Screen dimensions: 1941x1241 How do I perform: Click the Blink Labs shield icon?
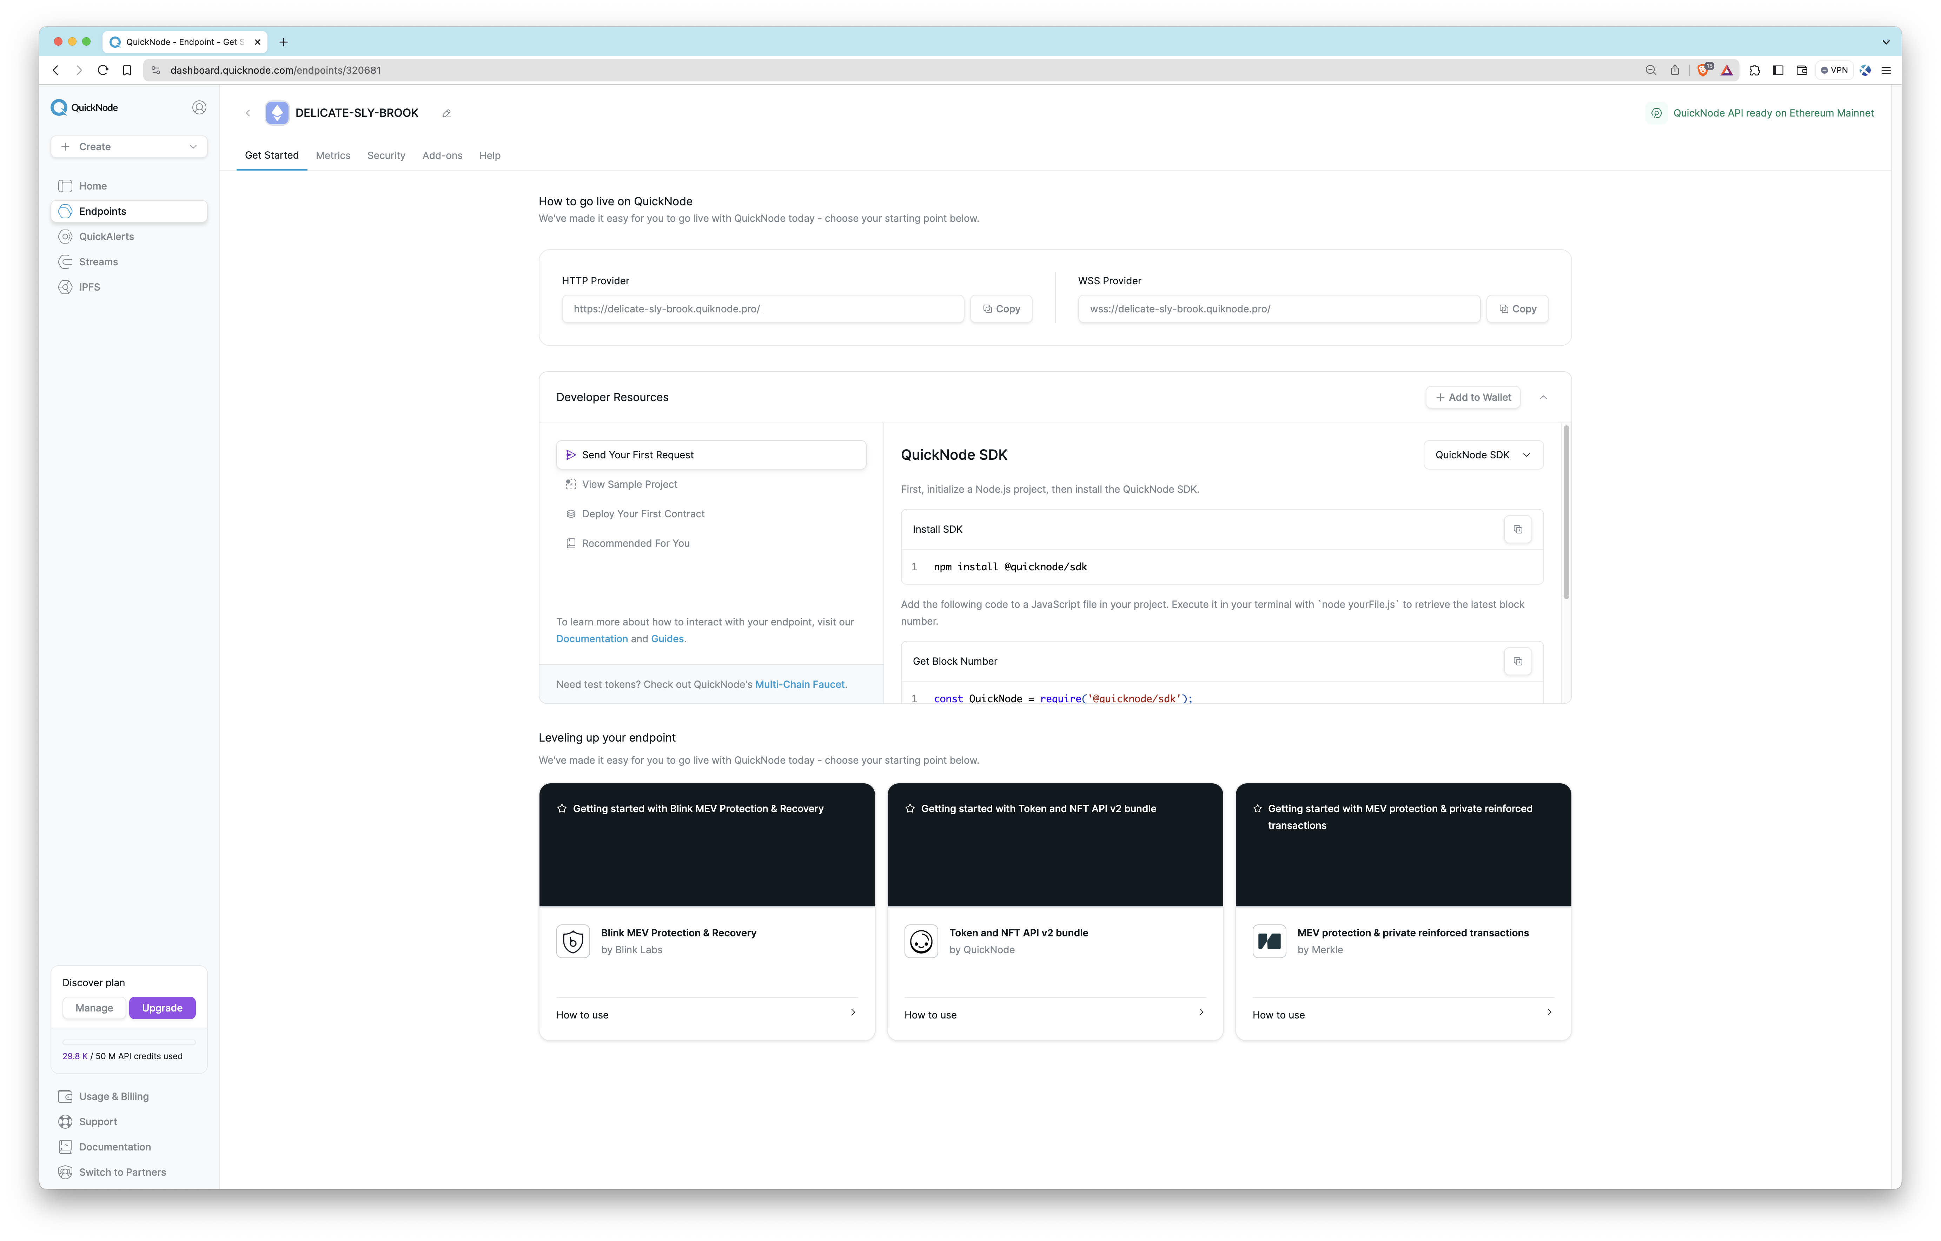573,941
